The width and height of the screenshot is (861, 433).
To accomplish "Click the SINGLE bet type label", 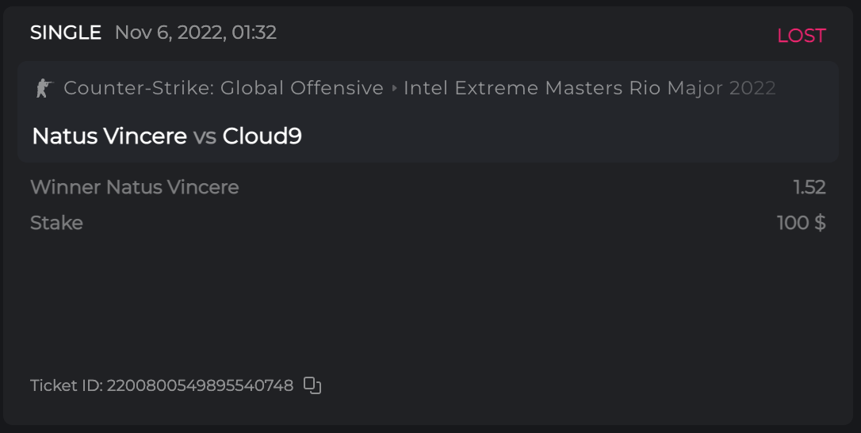I will (66, 33).
